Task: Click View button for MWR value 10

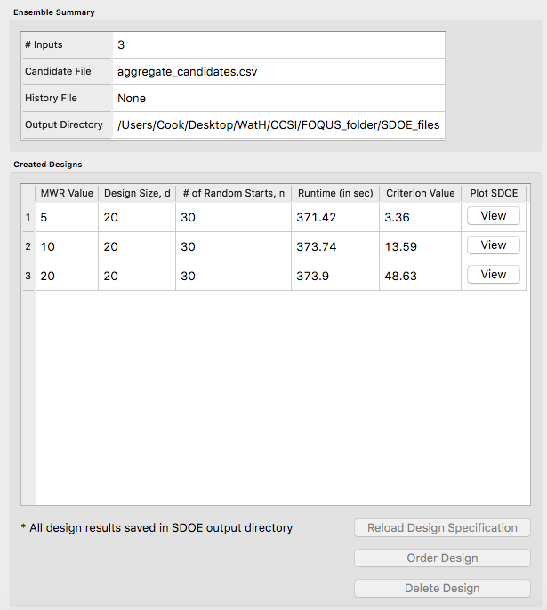Action: 493,245
